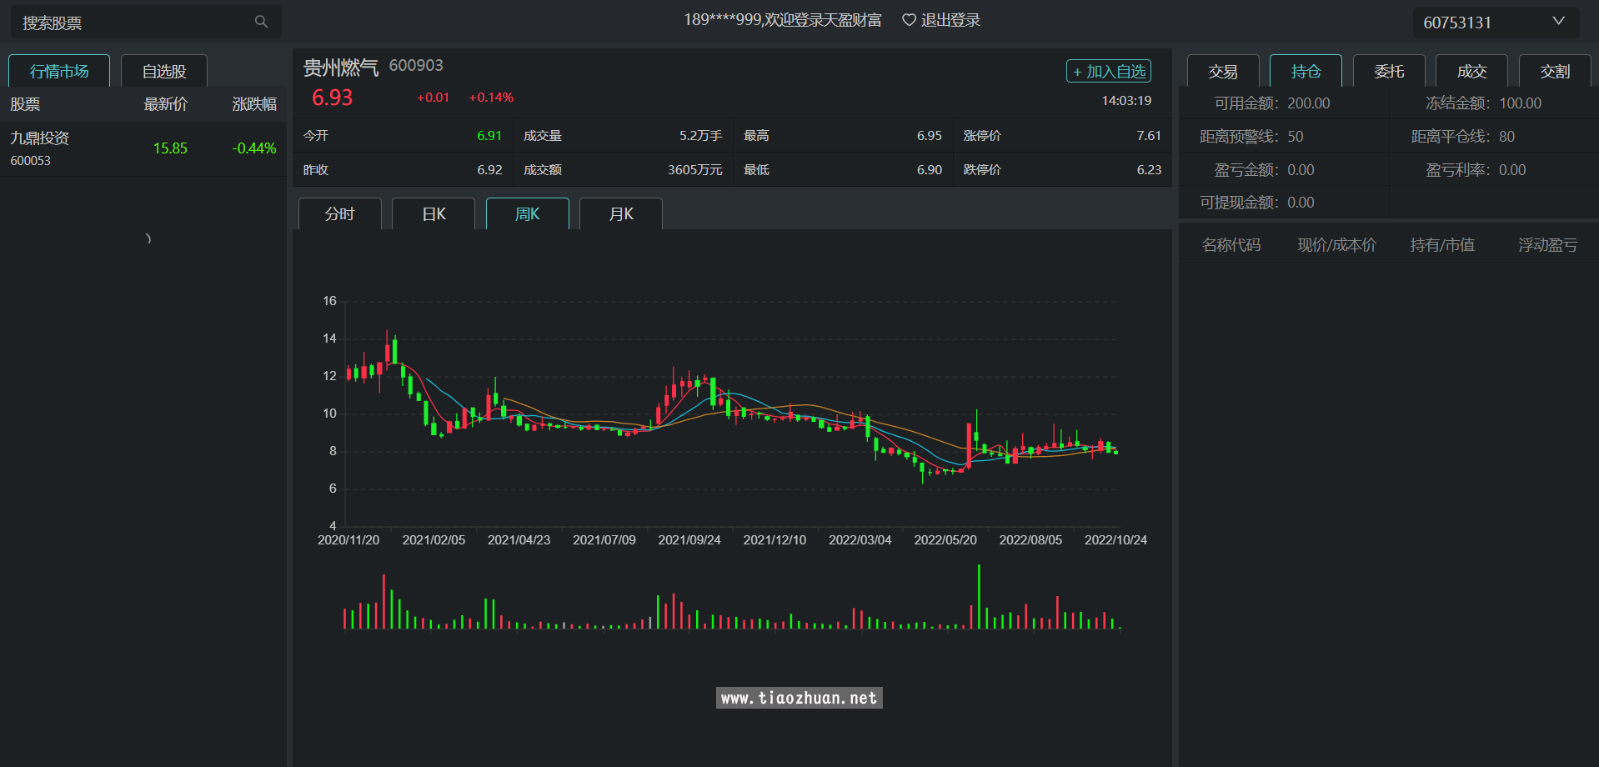Open the 委托 orders tab

click(x=1389, y=72)
